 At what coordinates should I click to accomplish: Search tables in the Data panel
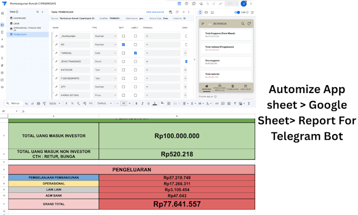38,12
